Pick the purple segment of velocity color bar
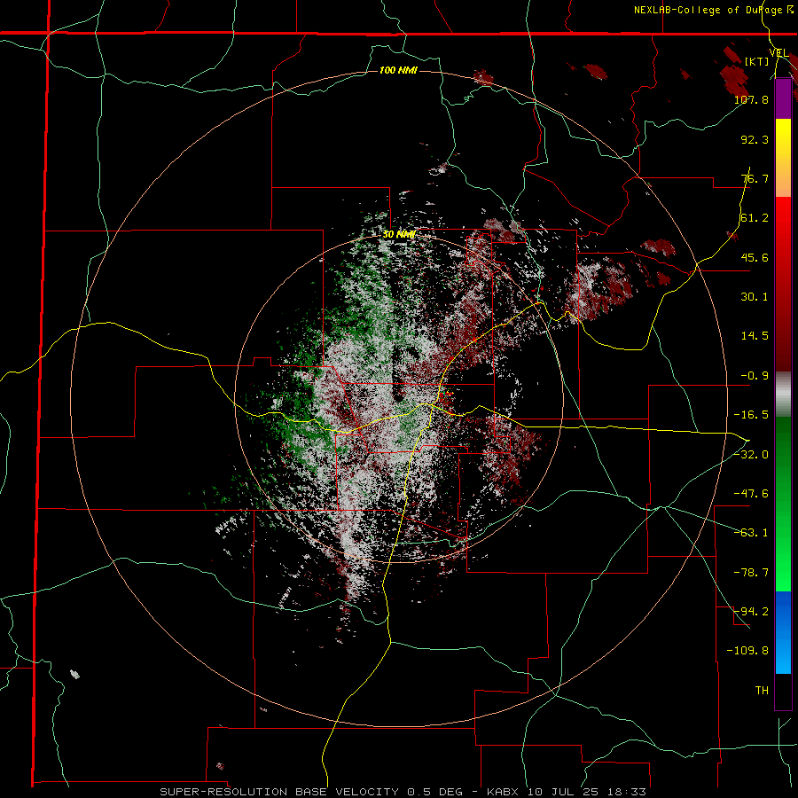The image size is (798, 798). (783, 98)
